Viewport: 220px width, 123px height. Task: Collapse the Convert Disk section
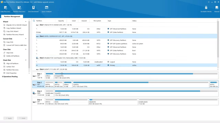coord(26,39)
